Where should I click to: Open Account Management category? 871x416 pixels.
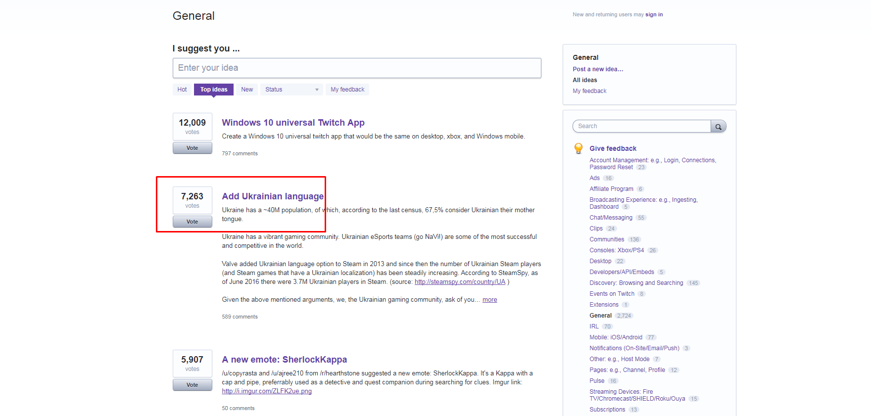tap(653, 164)
